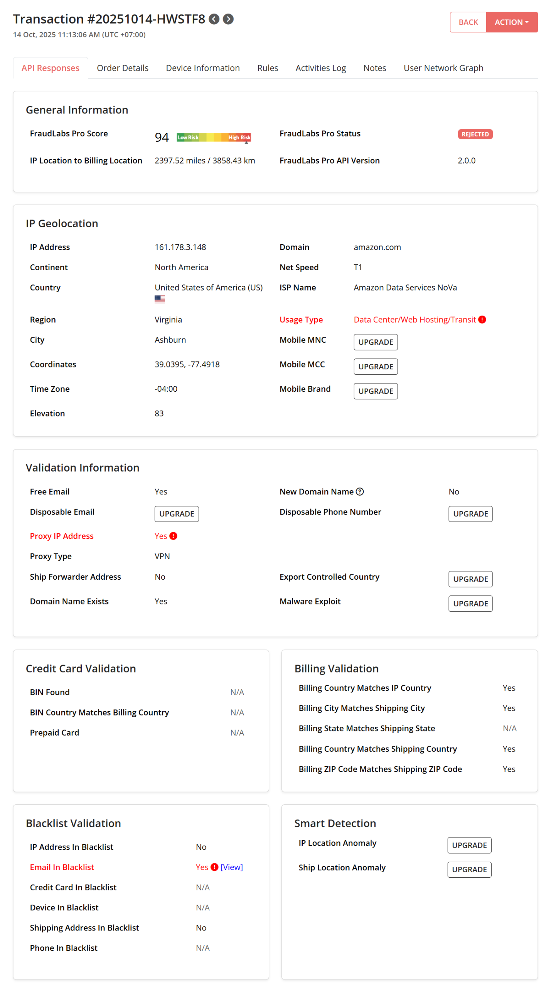Viewport: 551px width, 988px height.
Task: Click UPGRADE for Malware Exploit
Action: click(470, 603)
